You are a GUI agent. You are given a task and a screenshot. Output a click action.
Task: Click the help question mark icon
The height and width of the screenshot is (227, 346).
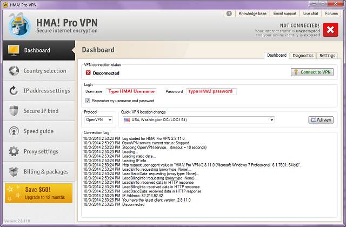click(x=229, y=14)
